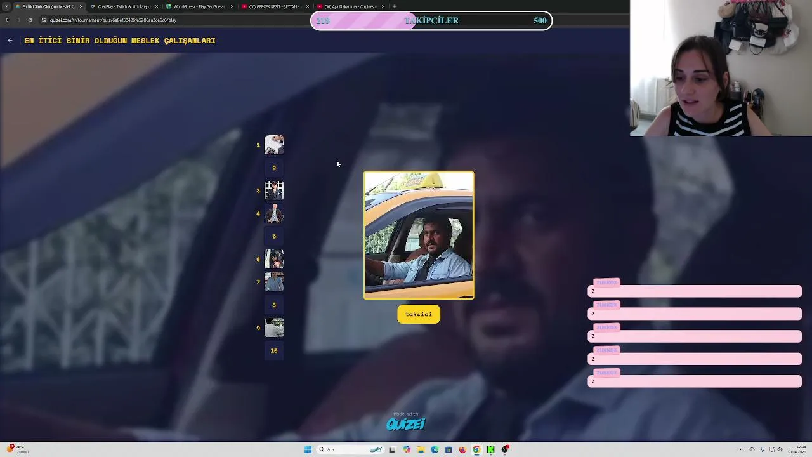Viewport: 812px width, 457px height.
Task: Select rank 7 thumbnail in ranking list
Action: point(274,282)
